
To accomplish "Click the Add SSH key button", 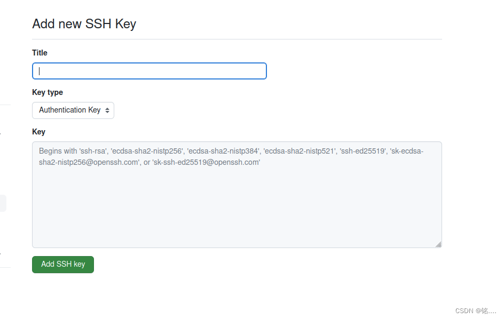I will [62, 264].
